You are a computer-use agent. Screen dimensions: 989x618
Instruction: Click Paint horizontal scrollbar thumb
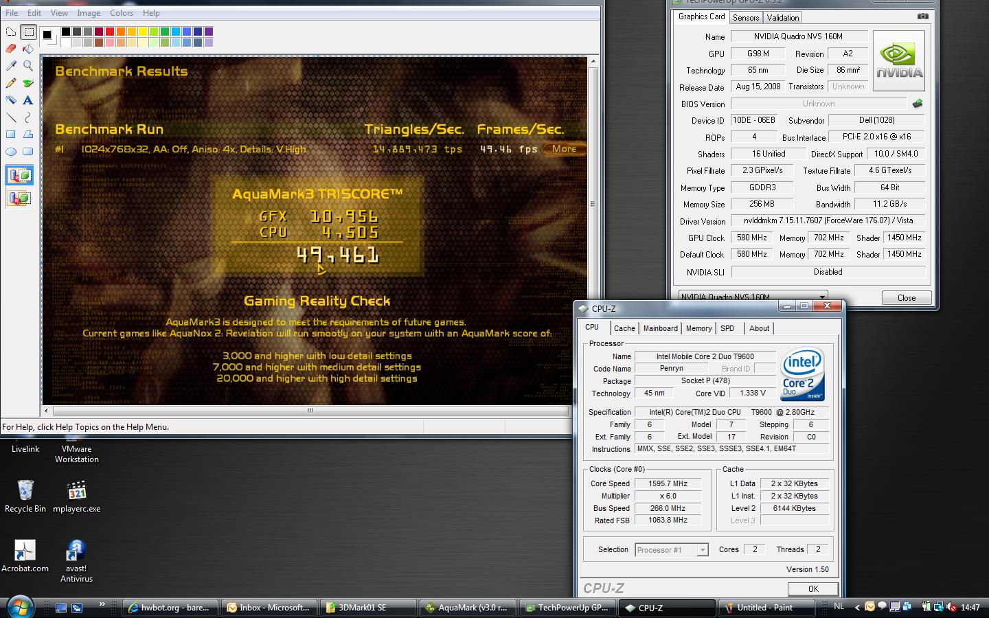[x=310, y=411]
